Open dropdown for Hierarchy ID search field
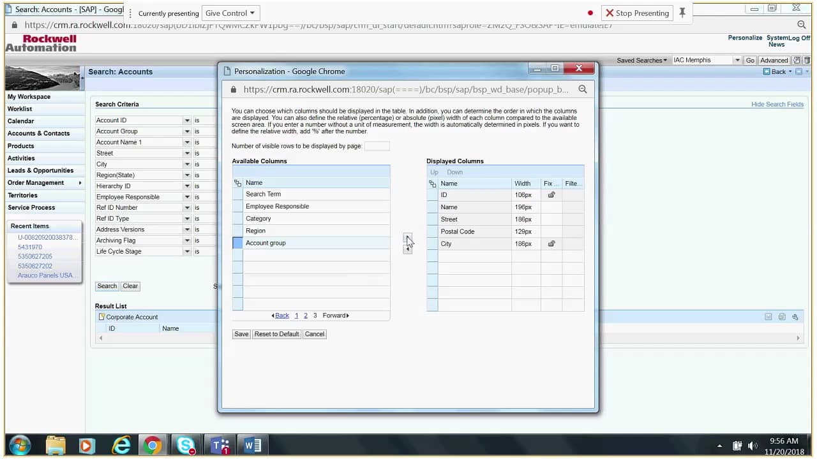The width and height of the screenshot is (817, 459). click(187, 186)
